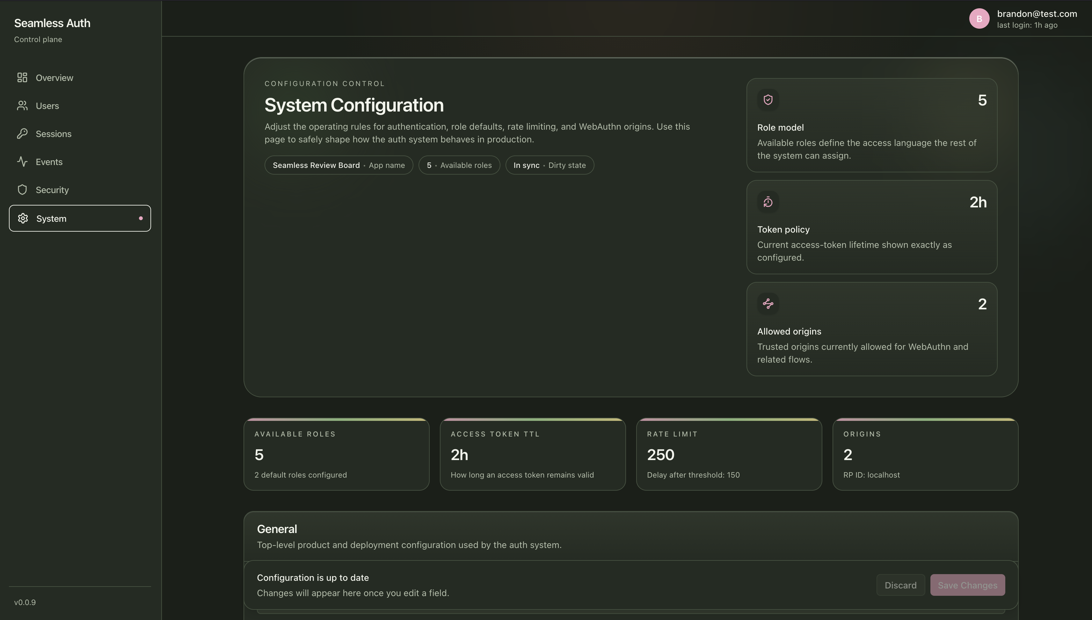The image size is (1092, 620).
Task: Click the Rate Limit stat card
Action: click(x=729, y=454)
